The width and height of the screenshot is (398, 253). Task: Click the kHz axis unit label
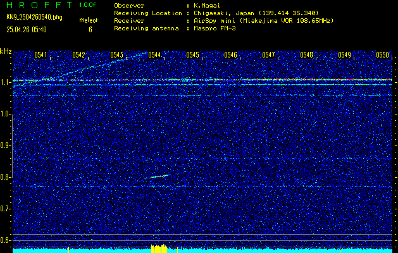point(6,51)
